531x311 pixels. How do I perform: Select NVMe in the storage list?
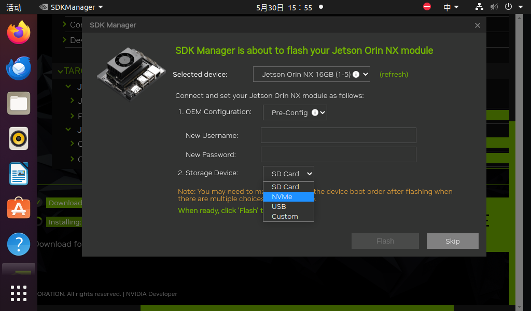[288, 196]
